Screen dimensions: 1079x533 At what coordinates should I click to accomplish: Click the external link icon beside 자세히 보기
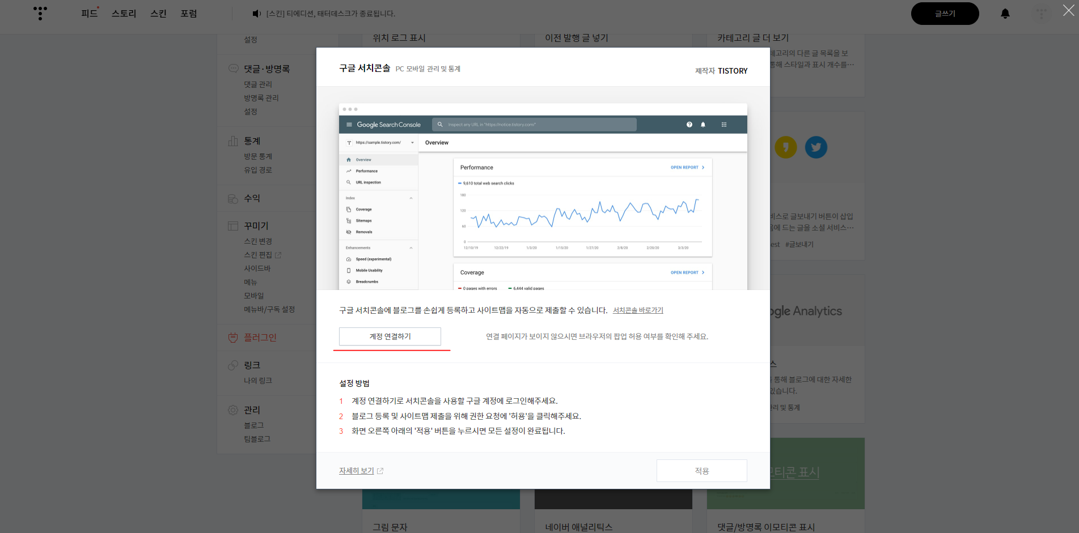point(380,471)
